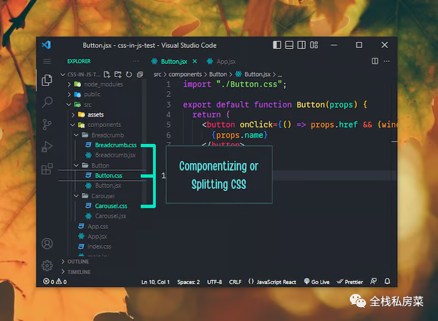Open the Source Control view

(47, 125)
